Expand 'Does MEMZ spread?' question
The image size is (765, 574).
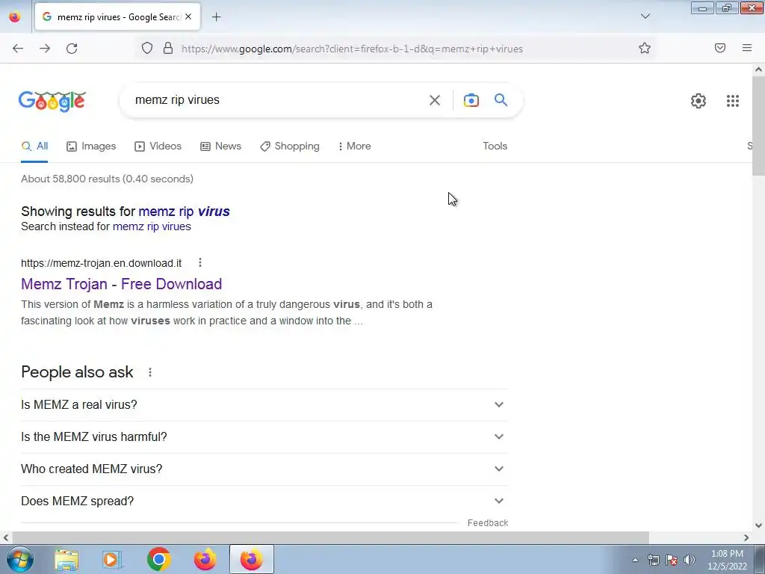[264, 502]
